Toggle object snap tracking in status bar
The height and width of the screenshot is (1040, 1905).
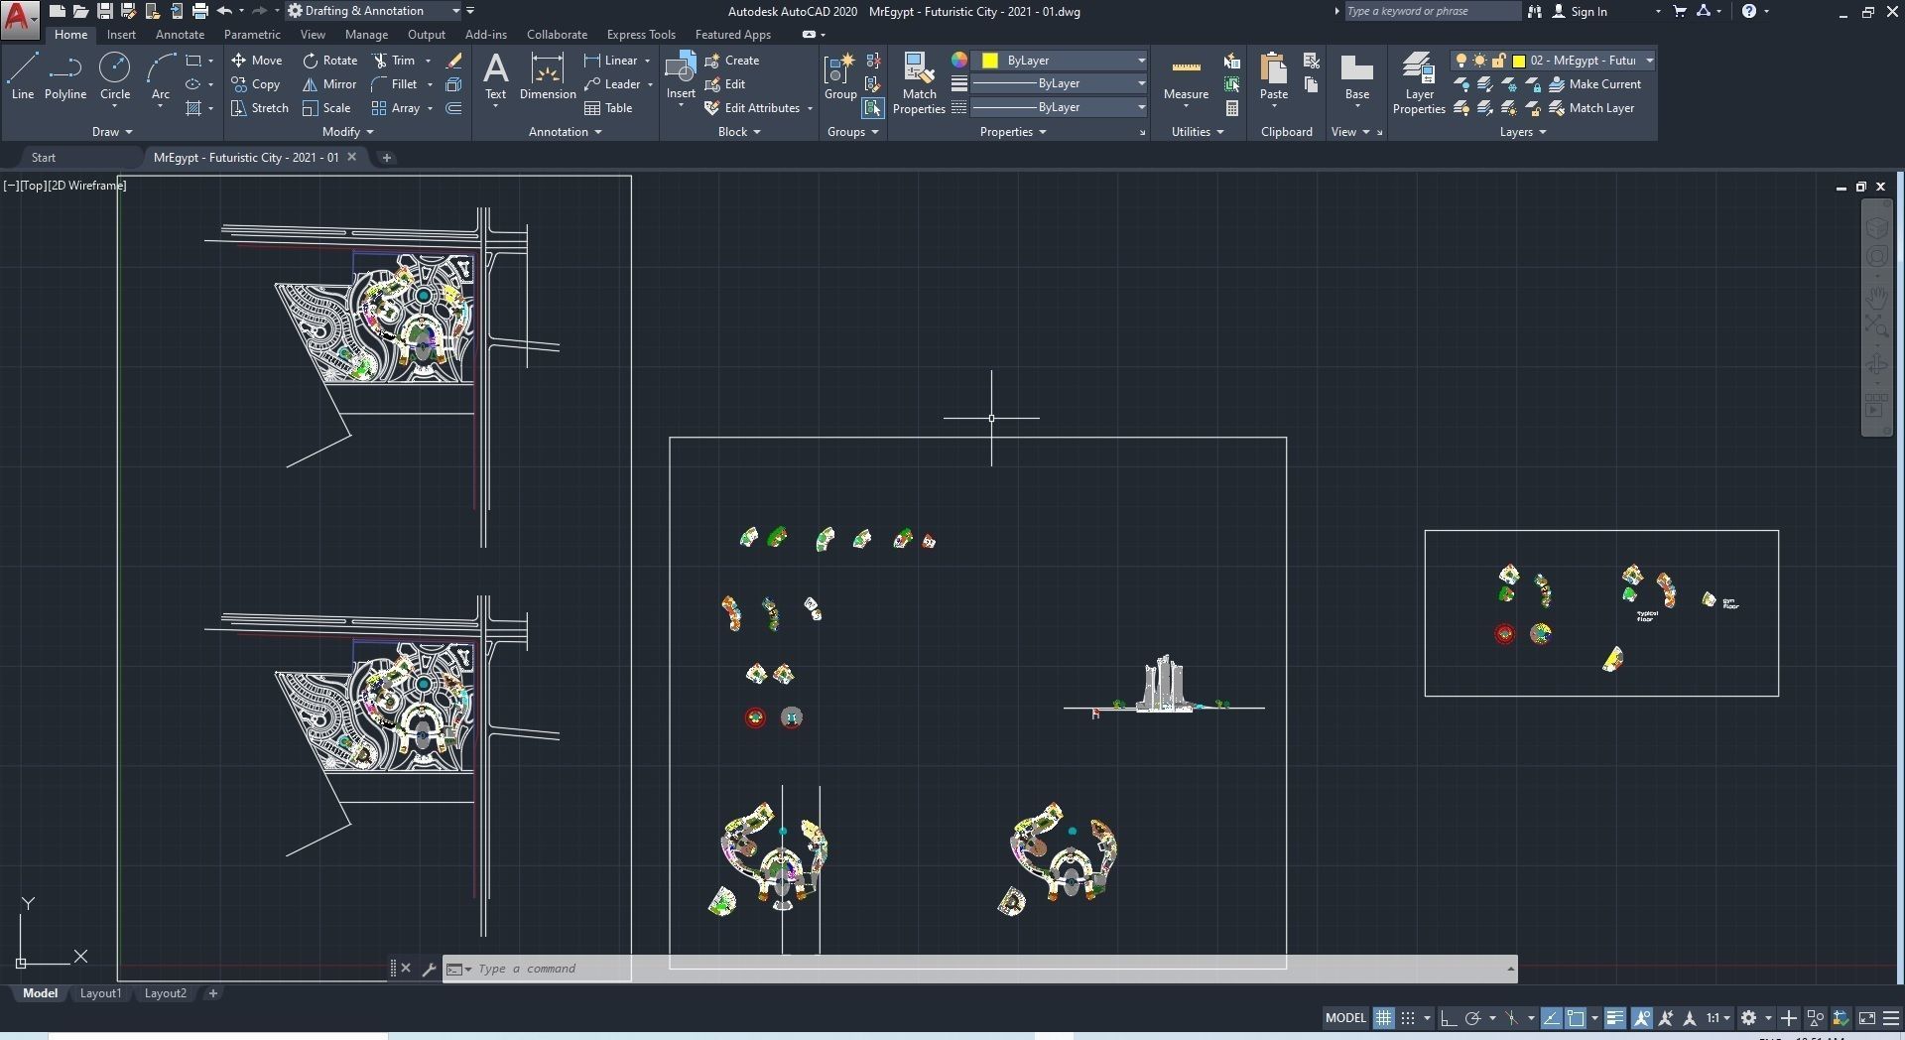1552,1018
